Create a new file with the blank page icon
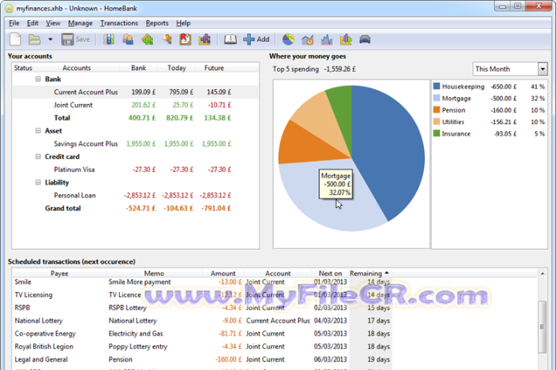556x370 pixels. (x=15, y=39)
